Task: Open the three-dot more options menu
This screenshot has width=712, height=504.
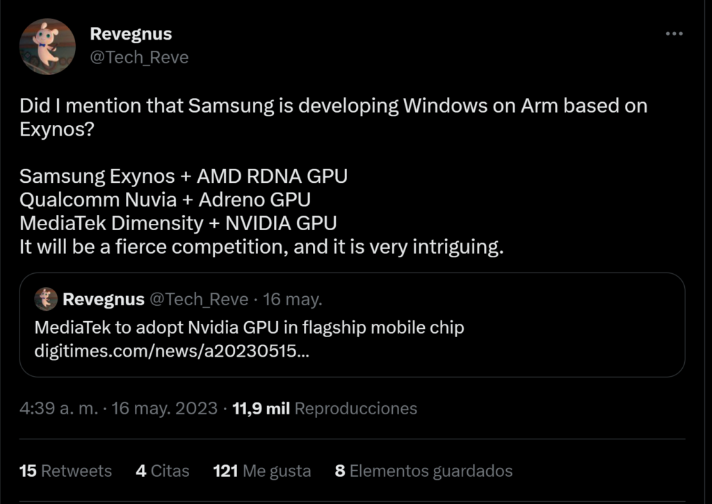Action: (674, 34)
